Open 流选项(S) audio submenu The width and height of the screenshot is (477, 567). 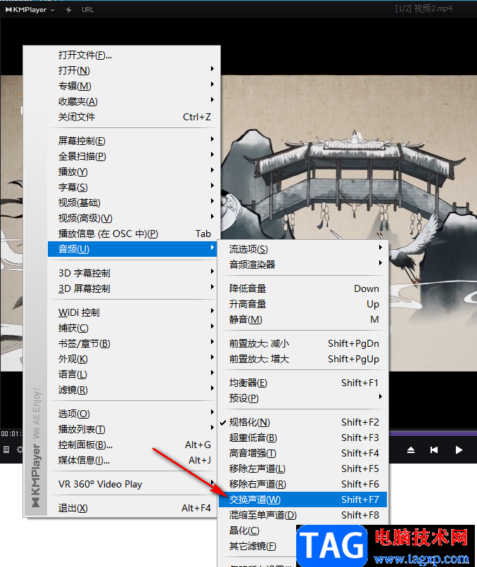click(303, 249)
